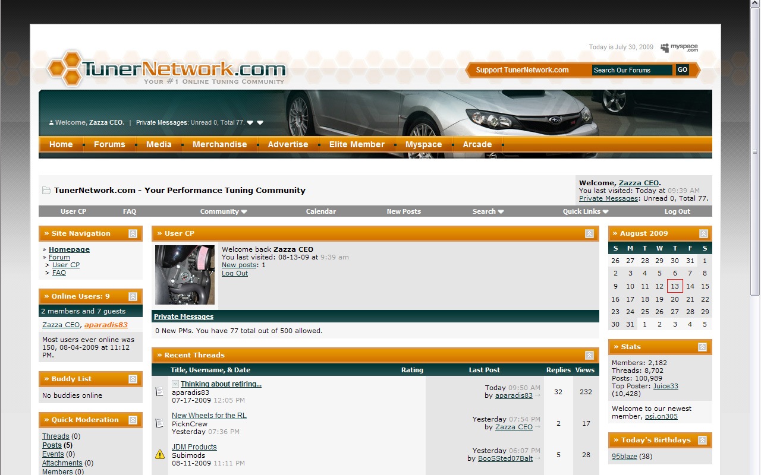Screen dimensions: 761x475
Task: Click the Zazza CEO link in welcome box
Action: (x=639, y=183)
